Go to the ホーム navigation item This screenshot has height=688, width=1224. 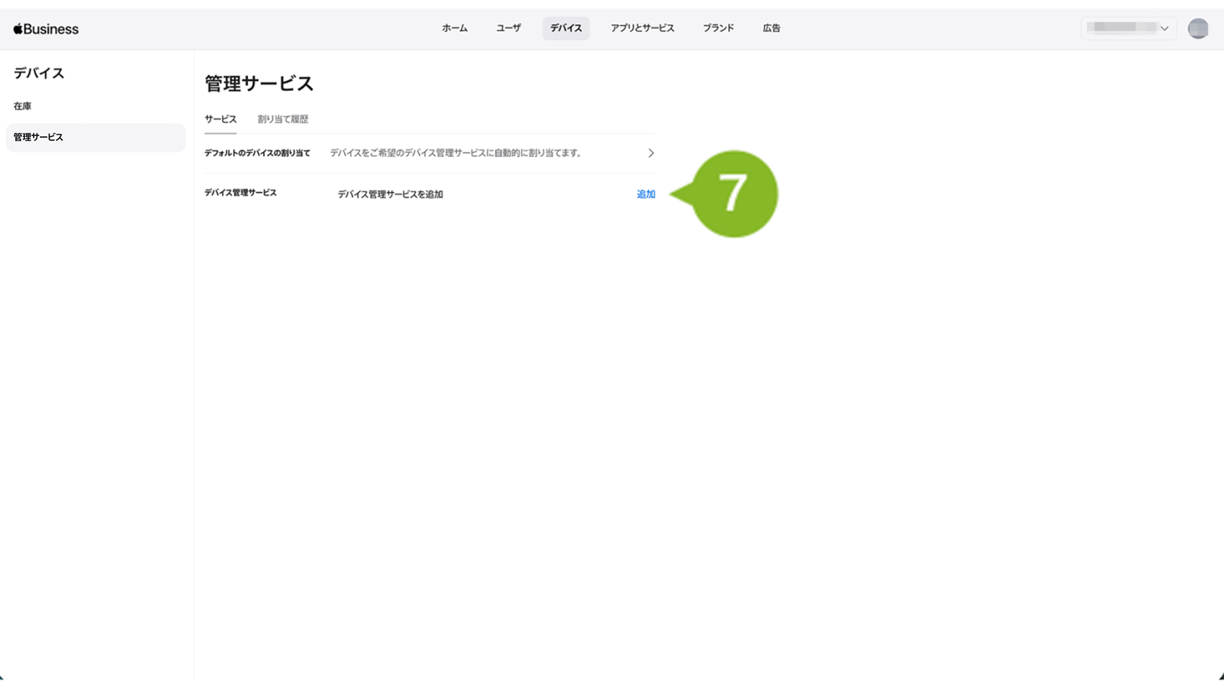454,28
